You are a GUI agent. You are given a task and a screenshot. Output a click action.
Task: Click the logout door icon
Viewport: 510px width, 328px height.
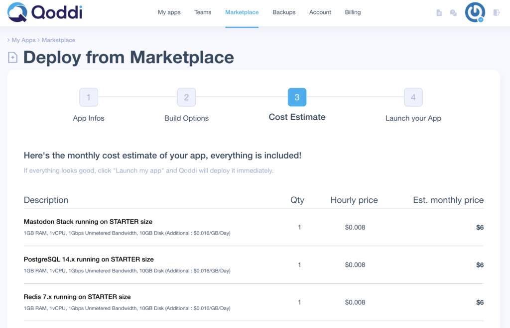497,12
